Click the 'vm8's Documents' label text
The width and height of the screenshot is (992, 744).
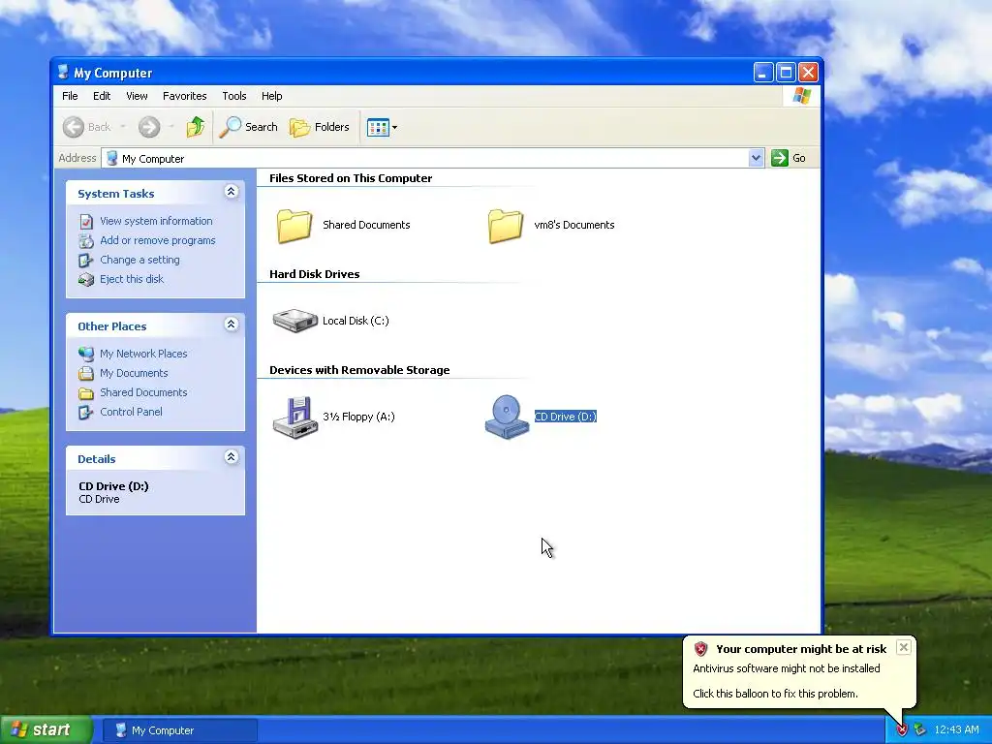point(573,225)
